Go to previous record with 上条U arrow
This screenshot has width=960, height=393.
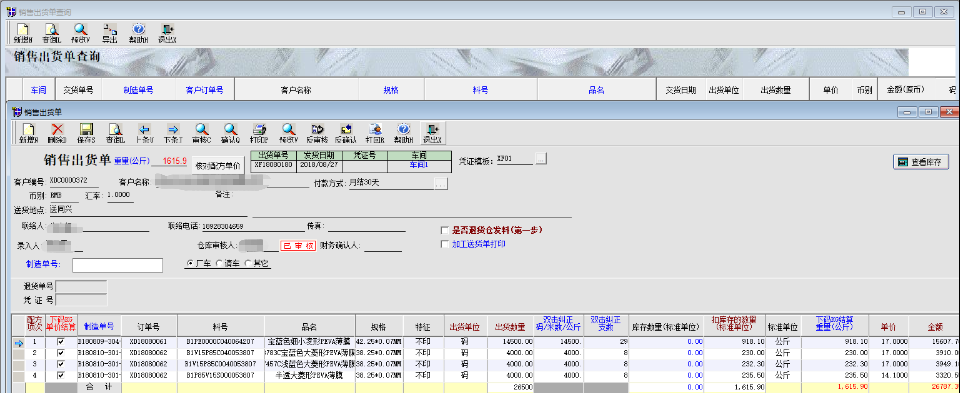pos(145,133)
